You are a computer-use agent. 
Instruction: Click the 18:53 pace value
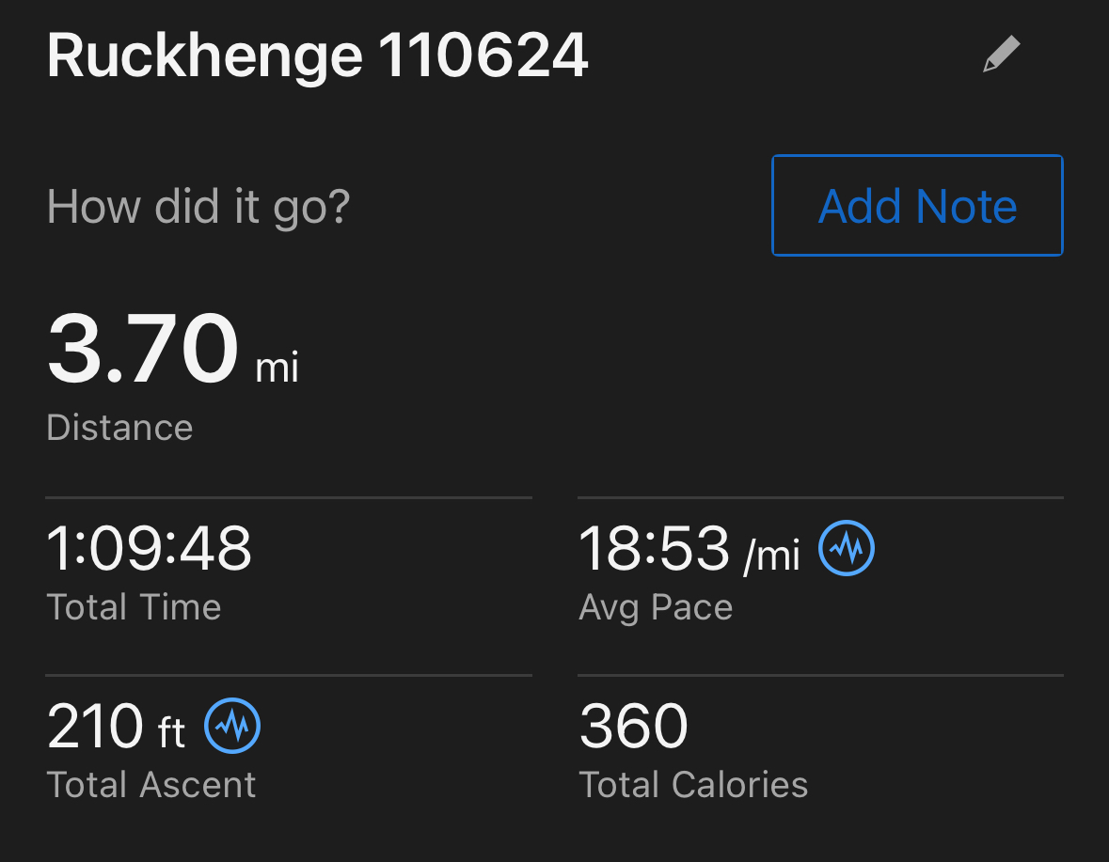pos(654,548)
